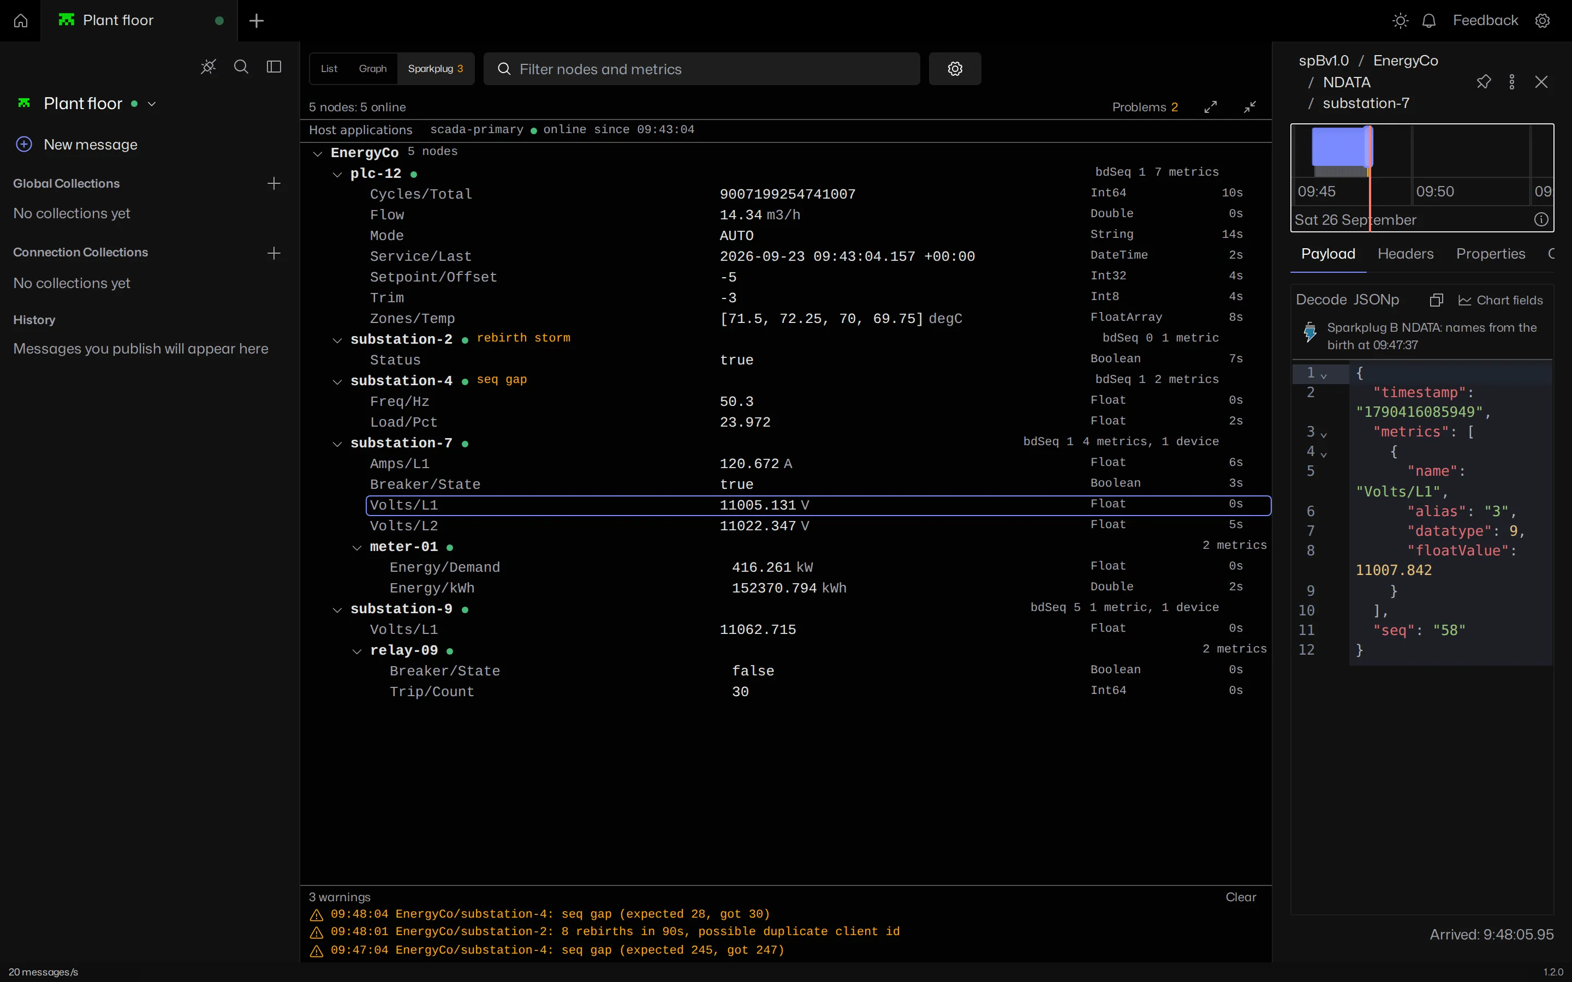
Task: Collapse the EnergyCo group
Action: coord(318,153)
